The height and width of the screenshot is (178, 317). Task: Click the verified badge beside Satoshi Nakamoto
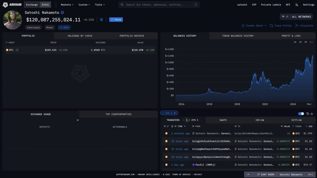click(x=62, y=13)
